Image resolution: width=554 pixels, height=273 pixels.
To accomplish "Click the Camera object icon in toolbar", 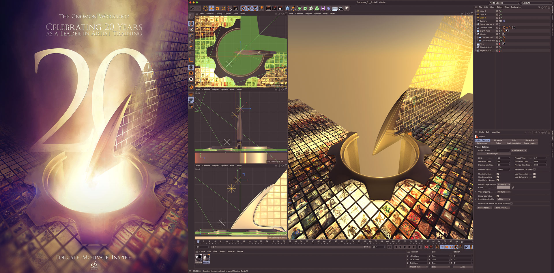I will (341, 8).
